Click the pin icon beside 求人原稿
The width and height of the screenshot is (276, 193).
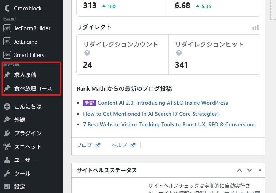click(x=7, y=75)
